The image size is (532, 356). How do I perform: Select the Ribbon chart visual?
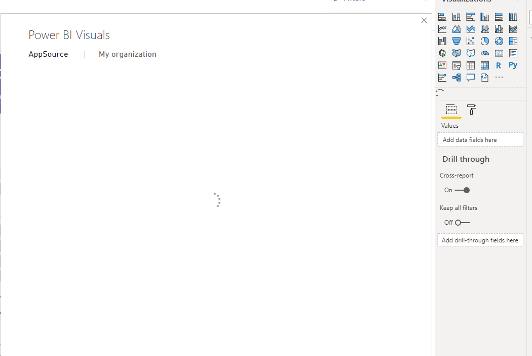[513, 29]
